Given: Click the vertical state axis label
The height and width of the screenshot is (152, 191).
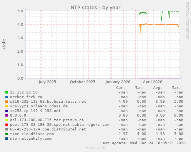Looking at the screenshot, I should coord(4,44).
